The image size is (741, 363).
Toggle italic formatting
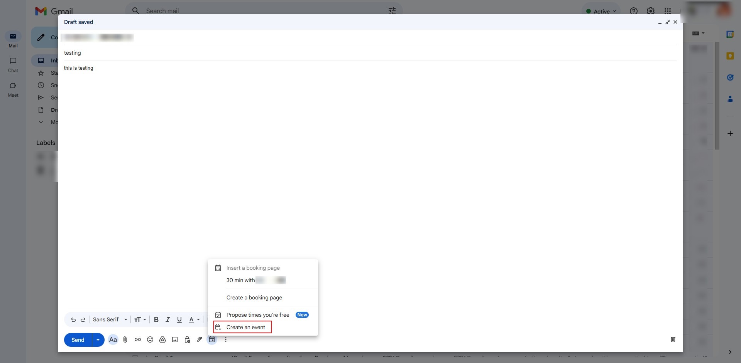point(168,319)
